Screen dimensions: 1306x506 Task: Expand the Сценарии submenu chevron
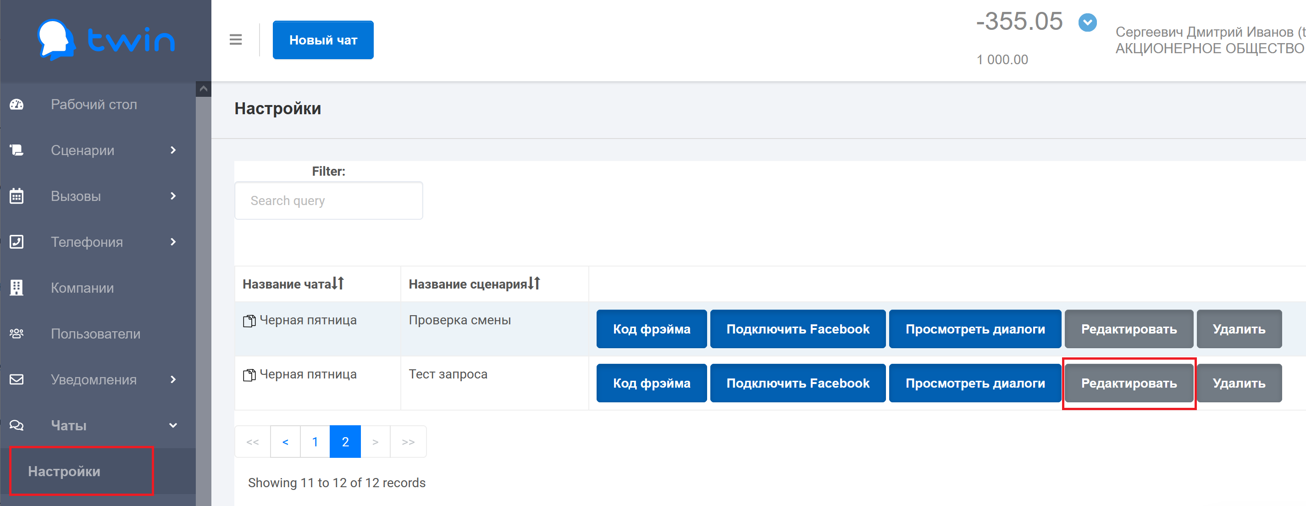click(173, 150)
